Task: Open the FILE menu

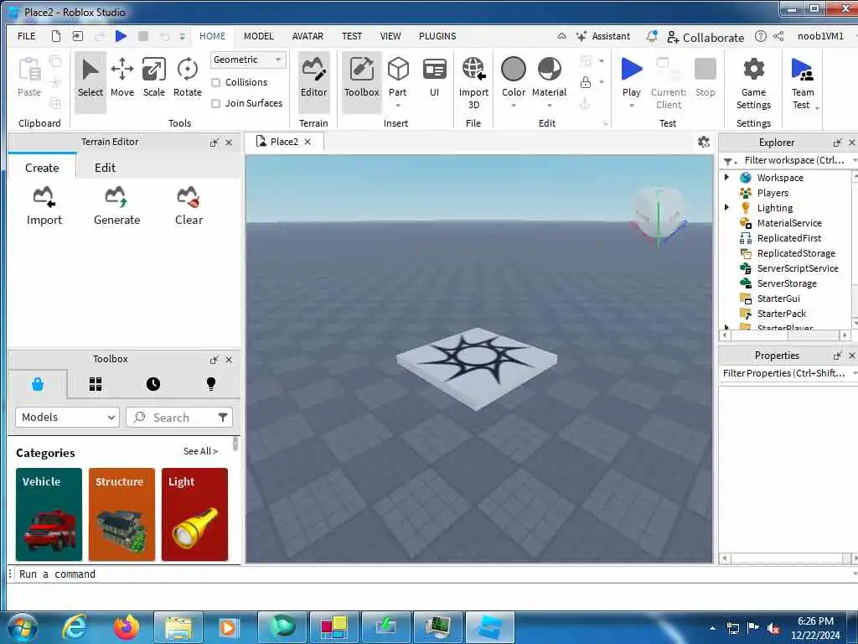Action: 26,36
